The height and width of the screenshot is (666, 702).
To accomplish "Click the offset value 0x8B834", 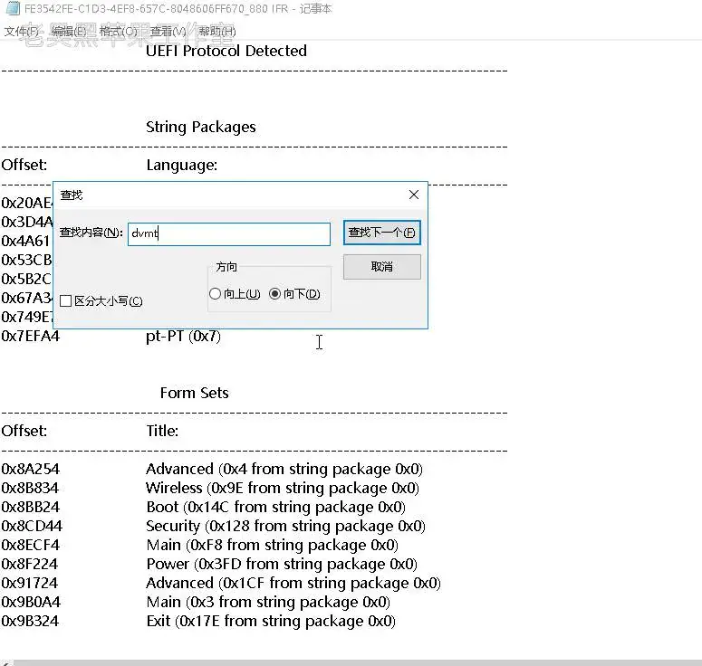I will click(x=30, y=488).
